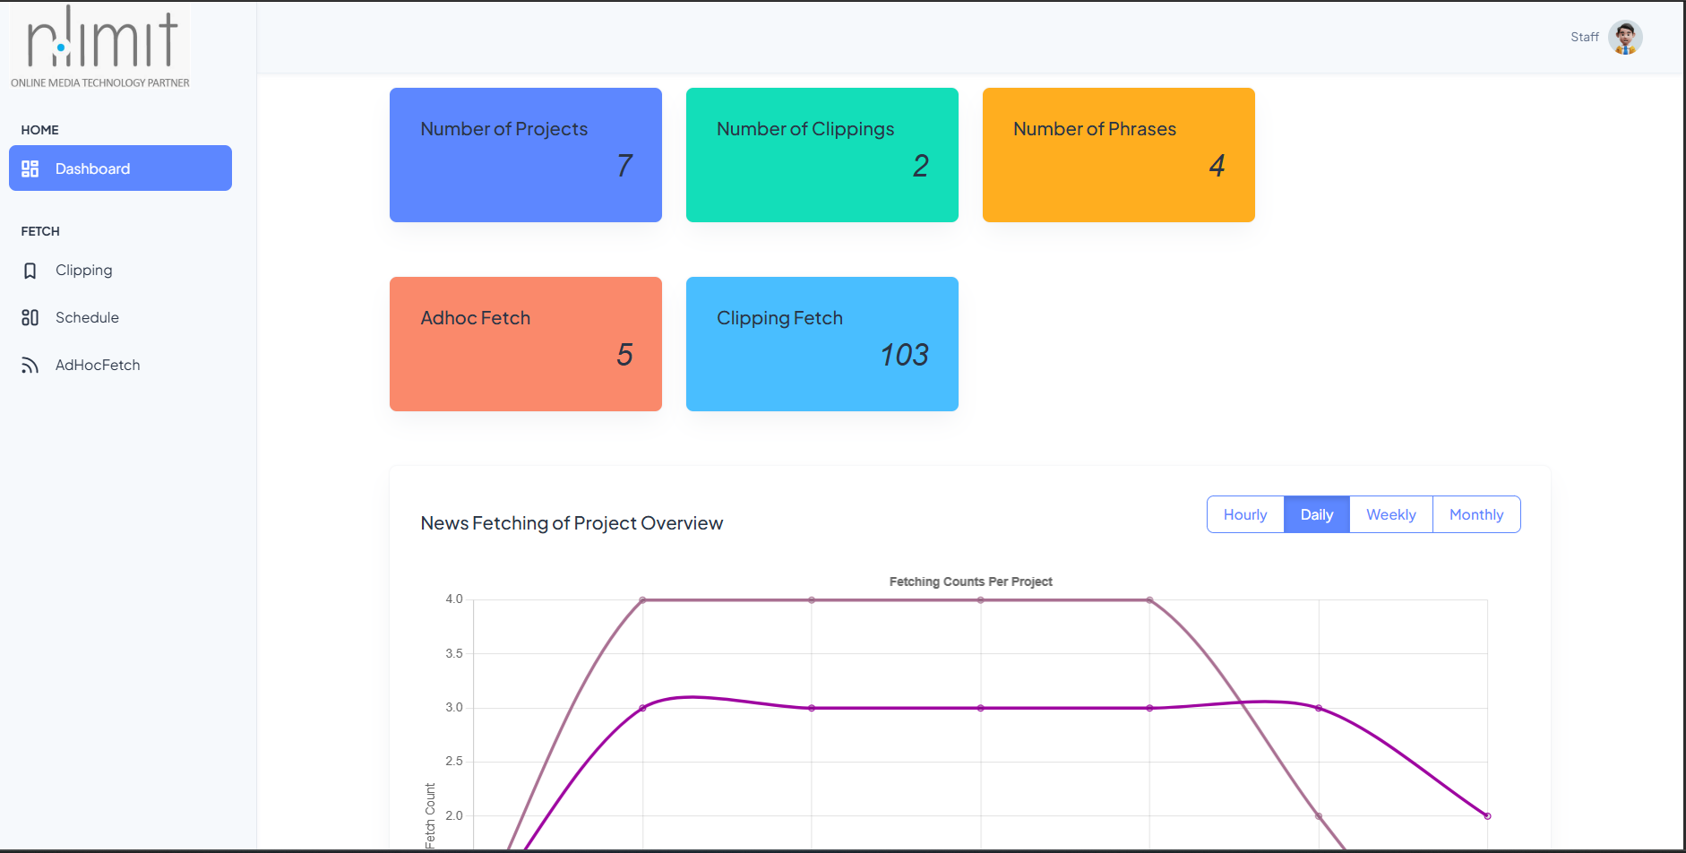Click the Schedule icon in sidebar

(x=30, y=318)
